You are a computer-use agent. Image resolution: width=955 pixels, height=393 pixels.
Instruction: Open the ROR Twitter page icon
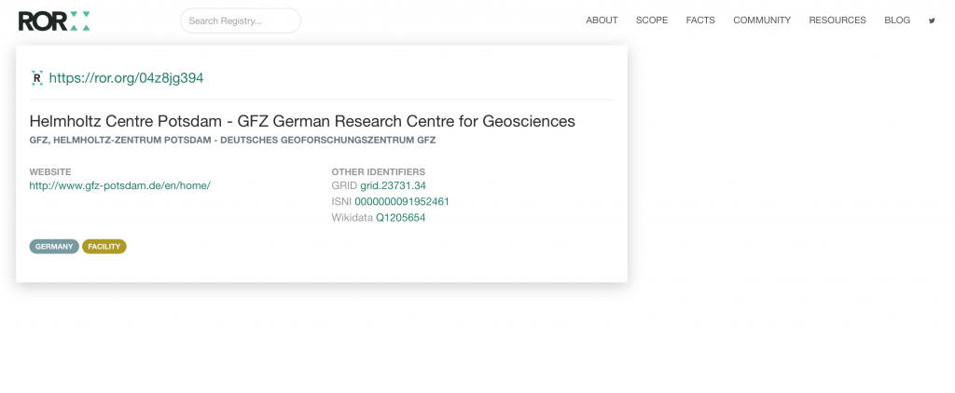tap(931, 20)
